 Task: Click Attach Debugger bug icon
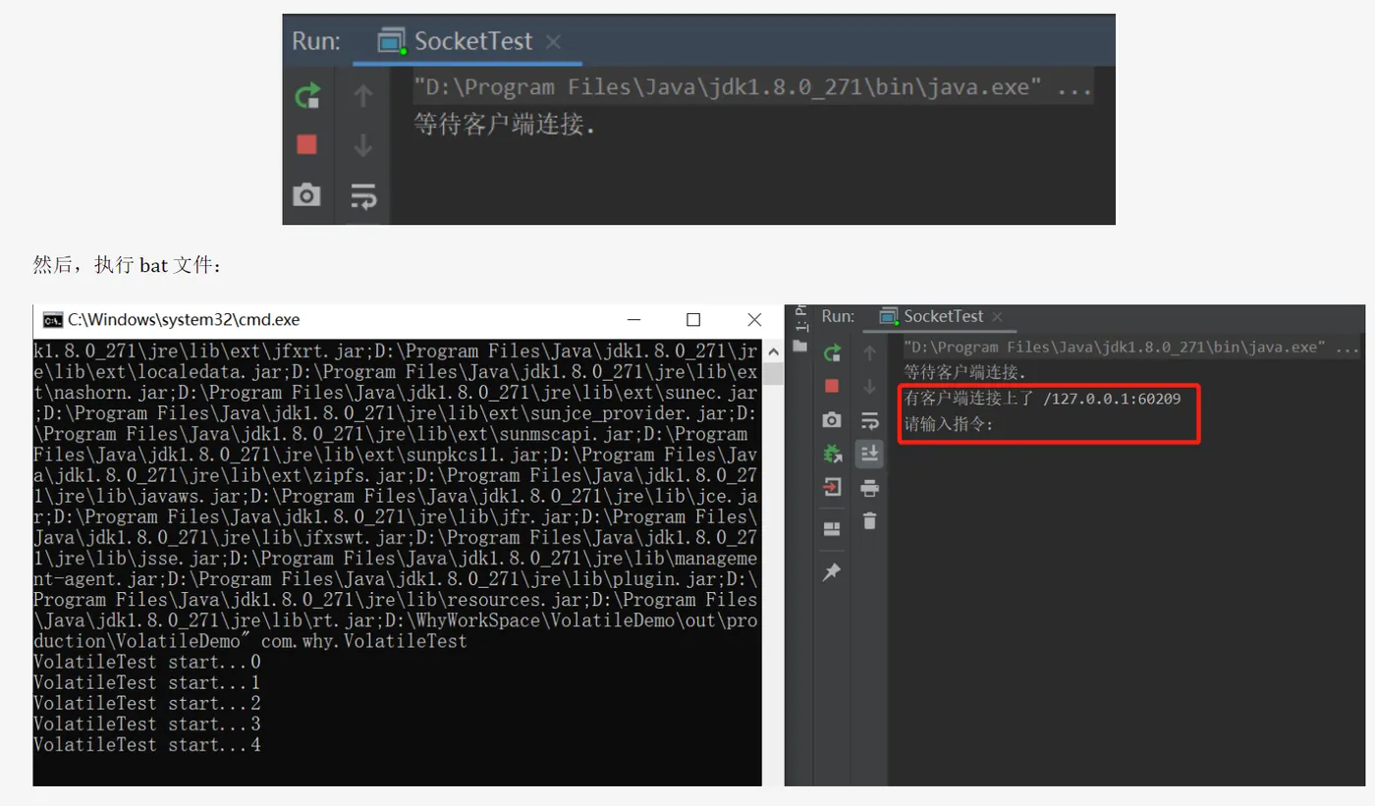[x=832, y=454]
